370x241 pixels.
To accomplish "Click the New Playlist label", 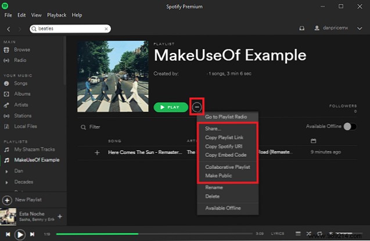I will (x=28, y=200).
